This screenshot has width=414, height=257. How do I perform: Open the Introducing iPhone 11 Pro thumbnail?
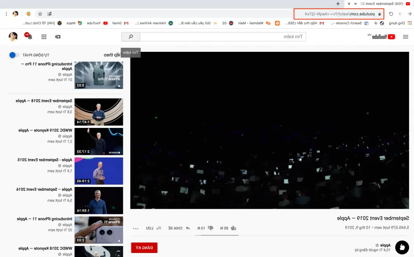pyautogui.click(x=99, y=75)
